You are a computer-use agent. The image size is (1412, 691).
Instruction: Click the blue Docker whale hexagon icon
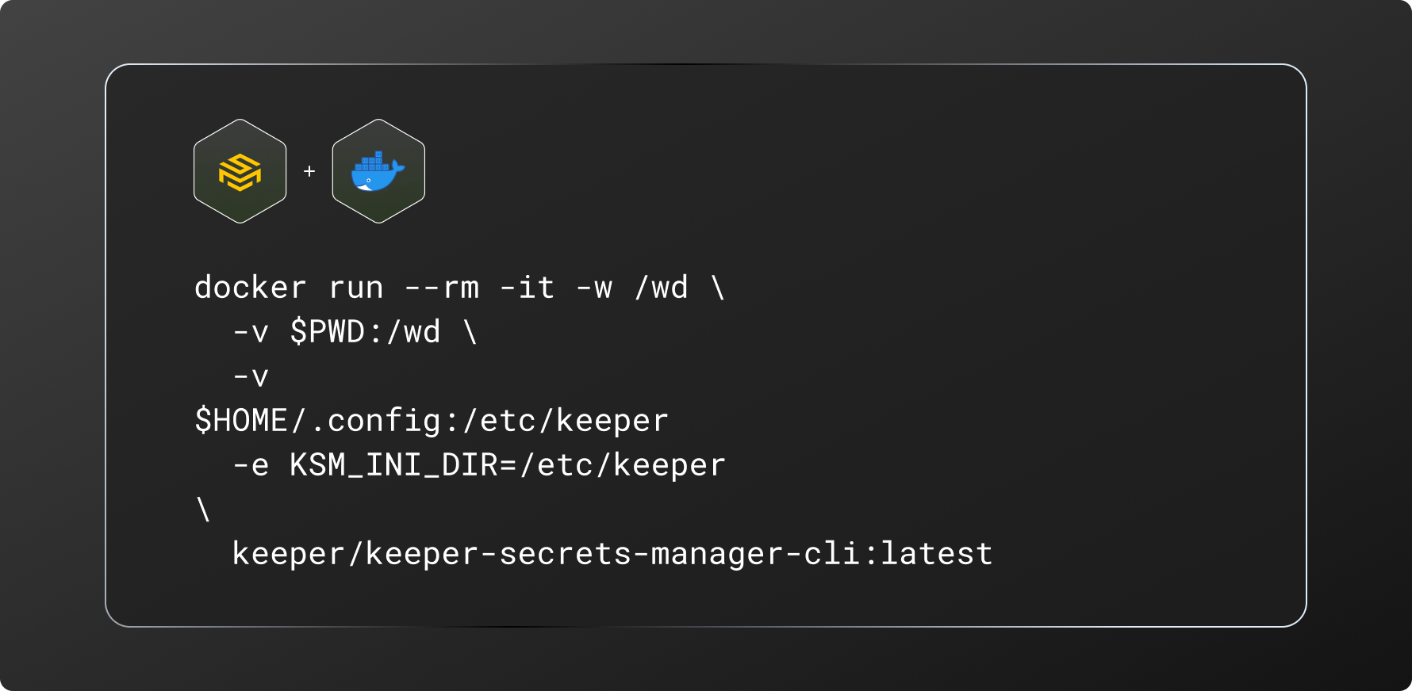click(x=378, y=171)
